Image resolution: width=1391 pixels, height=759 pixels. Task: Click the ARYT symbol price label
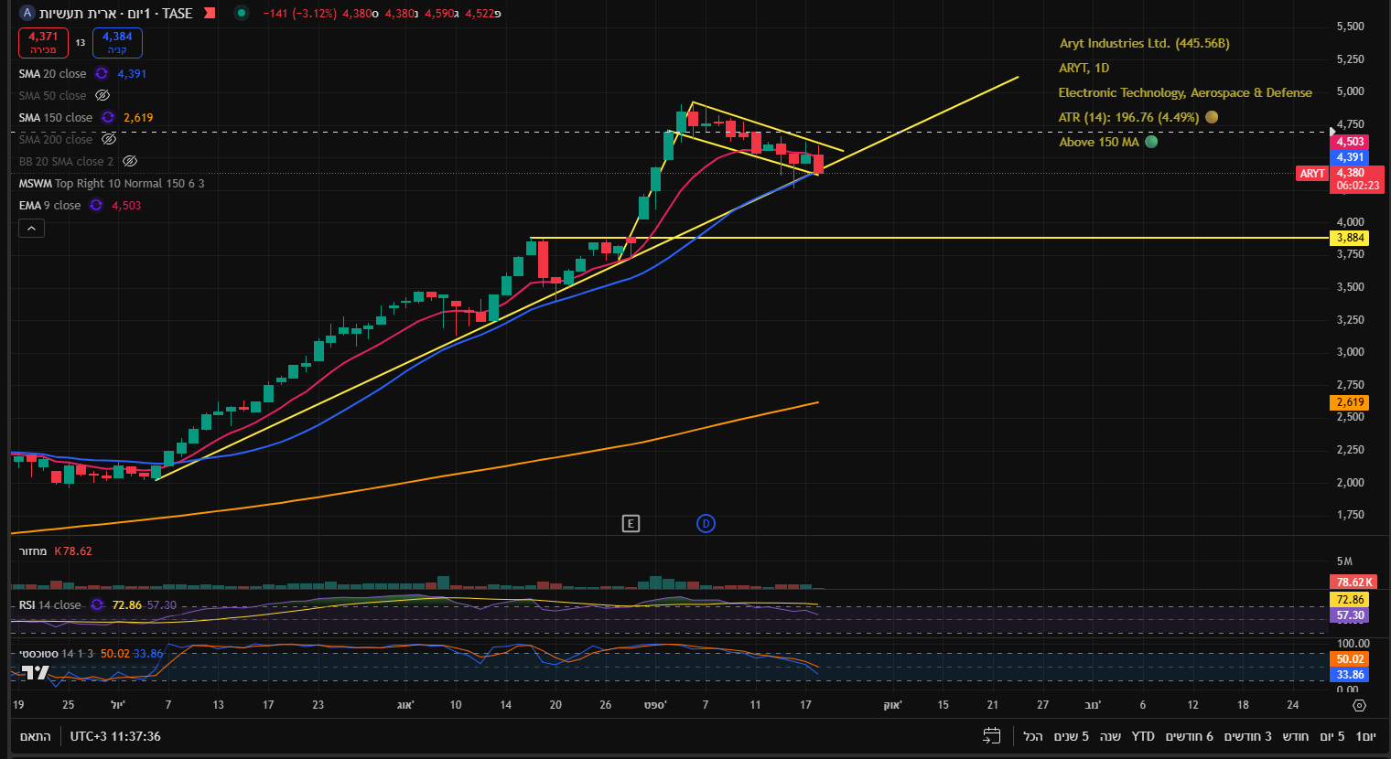(x=1312, y=173)
